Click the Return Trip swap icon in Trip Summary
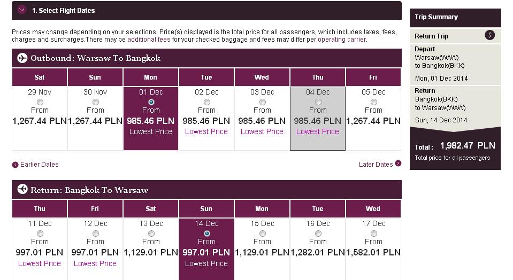Image resolution: width=513 pixels, height=280 pixels. 489,35
